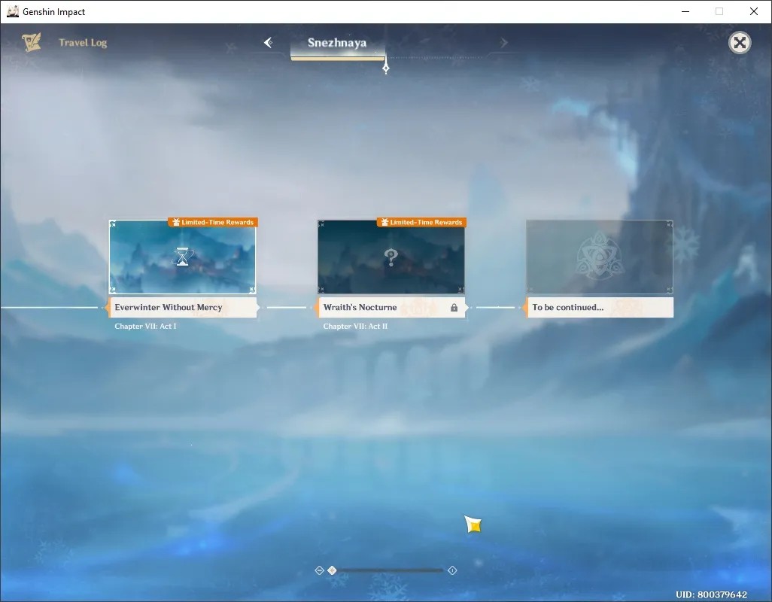This screenshot has width=772, height=602.
Task: Close the Travel Log with the X icon
Action: pyautogui.click(x=740, y=43)
